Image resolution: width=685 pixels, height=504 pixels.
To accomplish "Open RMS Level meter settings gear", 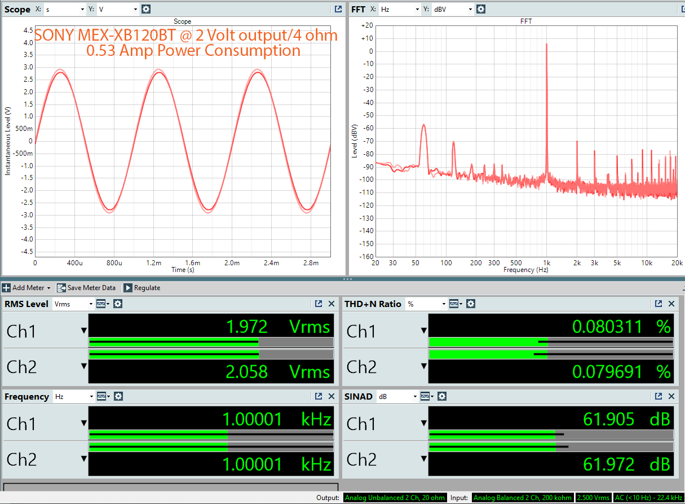I will 117,304.
